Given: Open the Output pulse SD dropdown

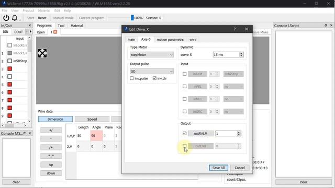Looking at the screenshot, I should [x=152, y=72].
